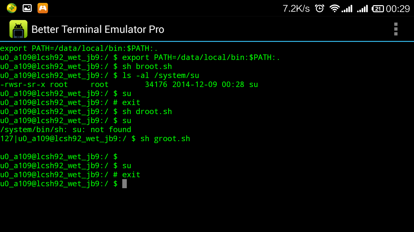Tap the green plus notification icon

coord(12,8)
